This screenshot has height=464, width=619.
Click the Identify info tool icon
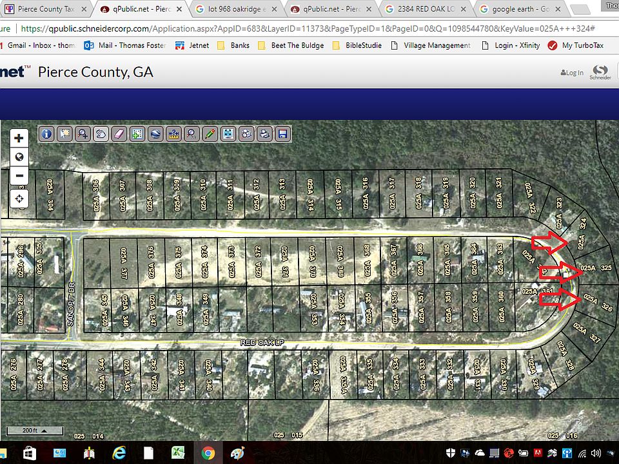(46, 133)
